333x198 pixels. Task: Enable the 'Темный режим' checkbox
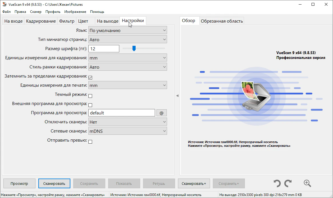[90, 96]
